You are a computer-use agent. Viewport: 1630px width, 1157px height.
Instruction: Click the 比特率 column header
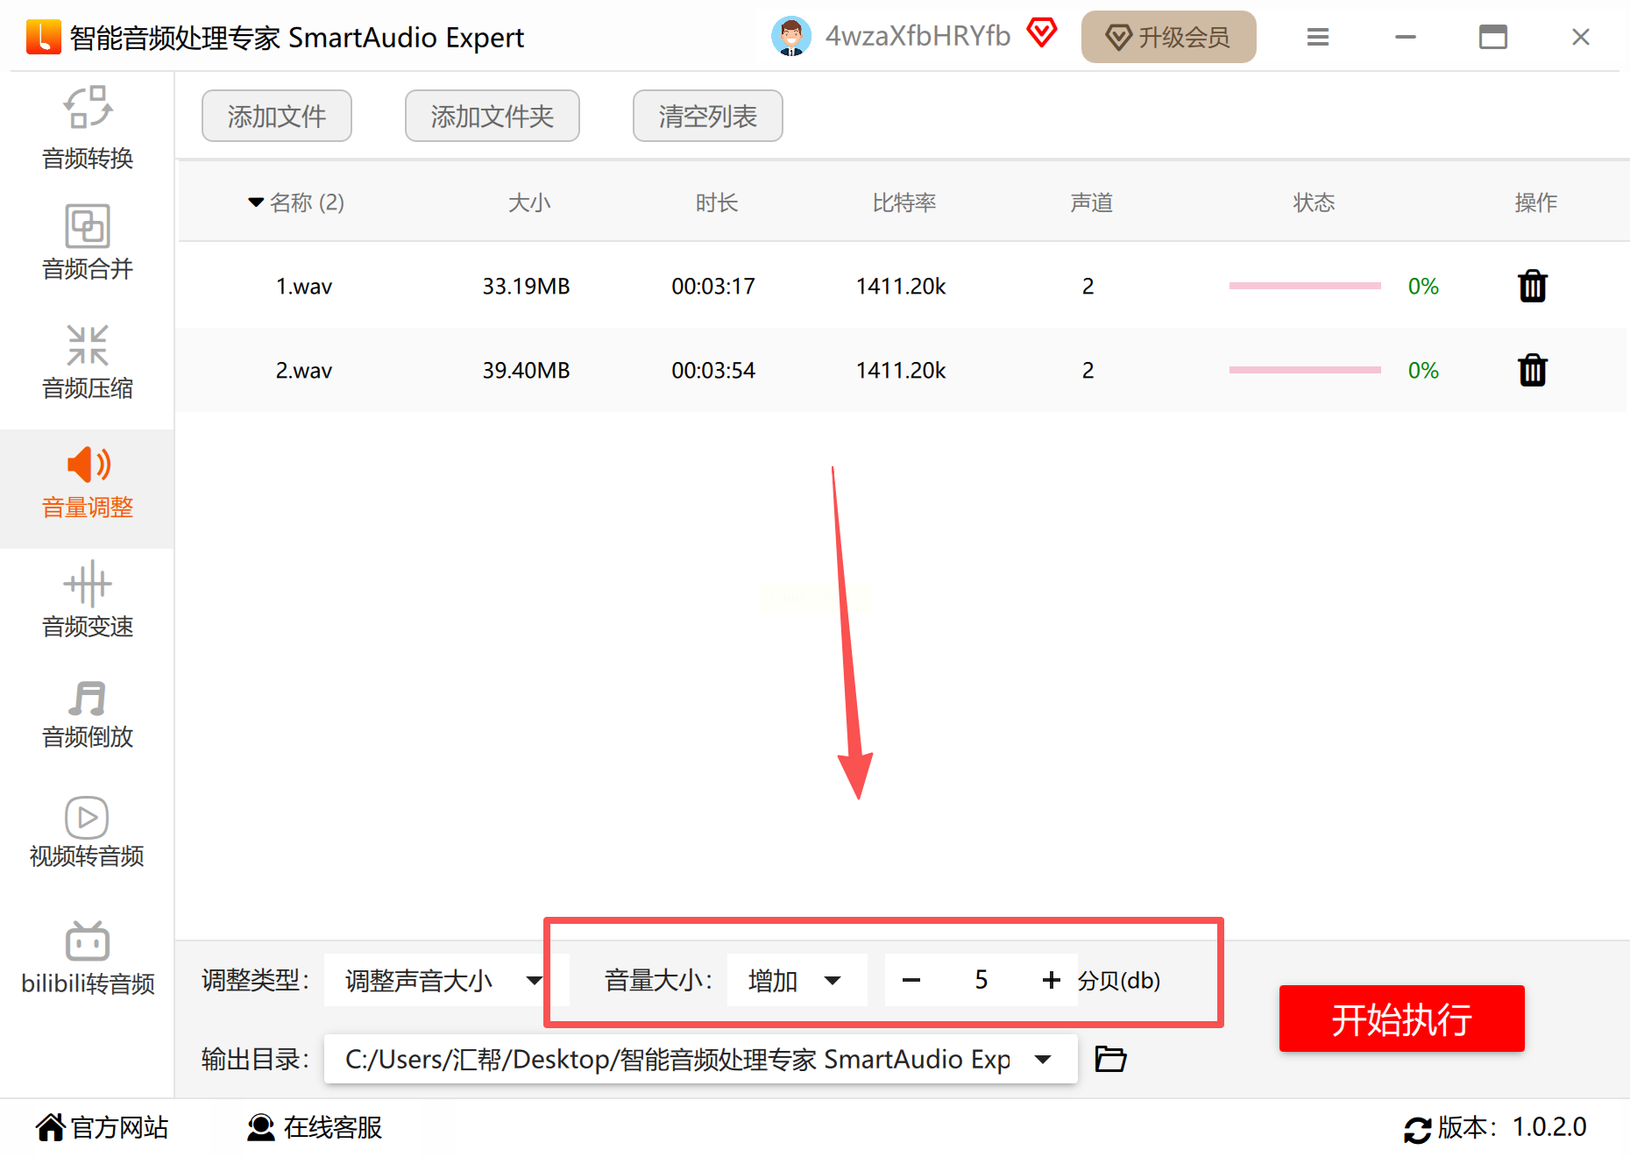tap(904, 202)
